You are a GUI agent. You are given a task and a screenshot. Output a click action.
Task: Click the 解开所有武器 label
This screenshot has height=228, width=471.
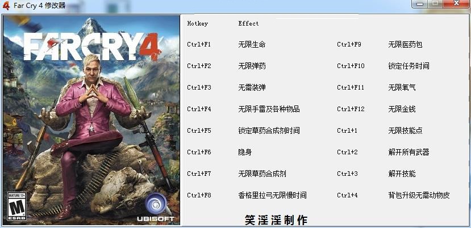pos(409,153)
